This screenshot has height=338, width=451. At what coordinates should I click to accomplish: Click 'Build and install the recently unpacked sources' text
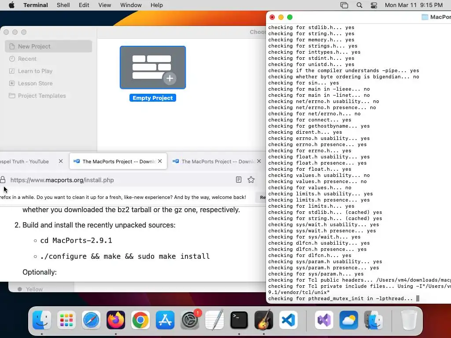click(99, 225)
